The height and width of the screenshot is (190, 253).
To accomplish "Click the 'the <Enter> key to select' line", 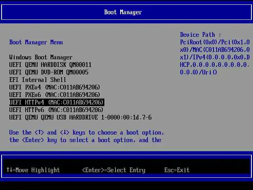I will (85, 140).
